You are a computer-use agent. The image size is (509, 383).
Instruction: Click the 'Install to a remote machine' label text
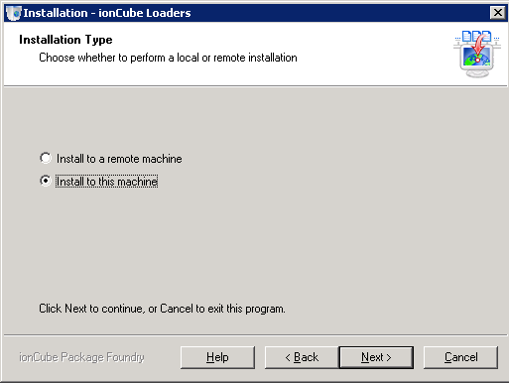pos(119,159)
